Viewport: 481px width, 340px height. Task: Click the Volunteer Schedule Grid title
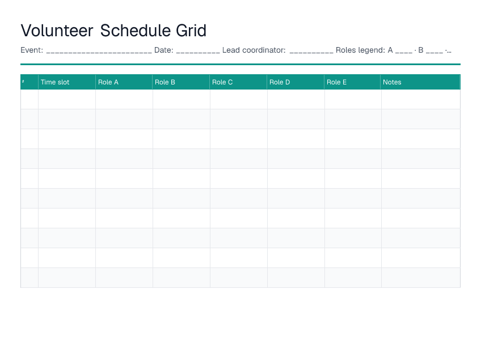point(113,31)
